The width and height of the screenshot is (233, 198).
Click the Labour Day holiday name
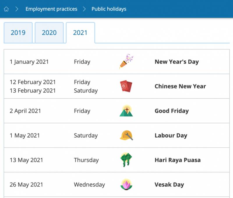171,135
